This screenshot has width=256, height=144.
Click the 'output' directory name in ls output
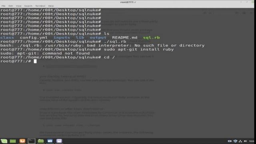(x=98, y=38)
